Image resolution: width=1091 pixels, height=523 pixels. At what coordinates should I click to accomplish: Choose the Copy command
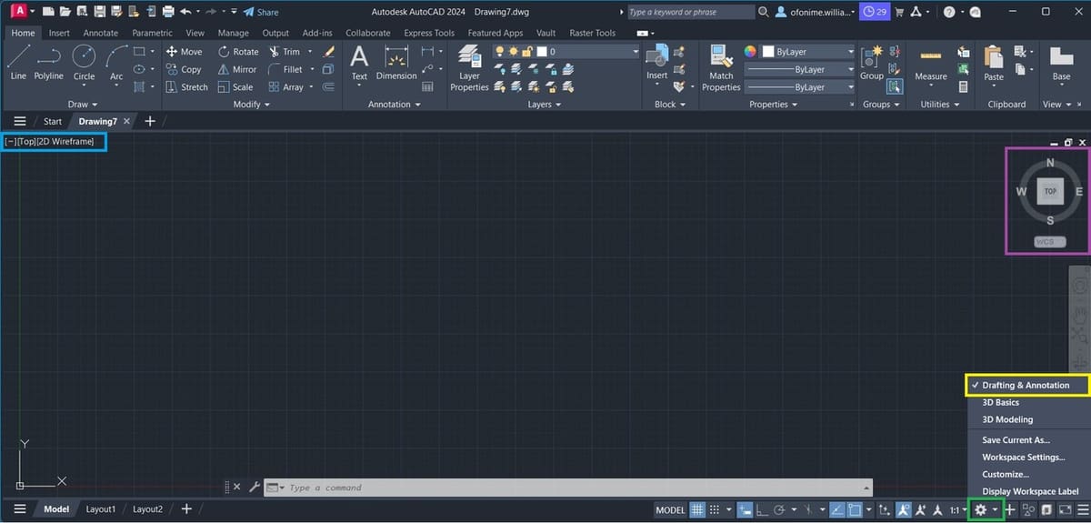[184, 69]
